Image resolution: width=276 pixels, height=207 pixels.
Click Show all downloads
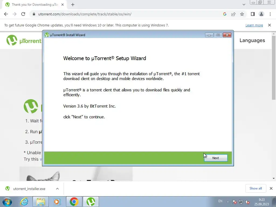tap(256, 188)
